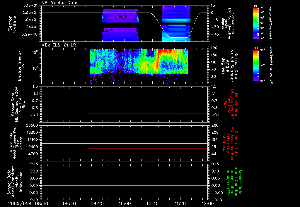Image resolution: width=300 pixels, height=207 pixels.
Task: Click the "MEx ELS-01 LR" panel title
Action: tap(59, 45)
